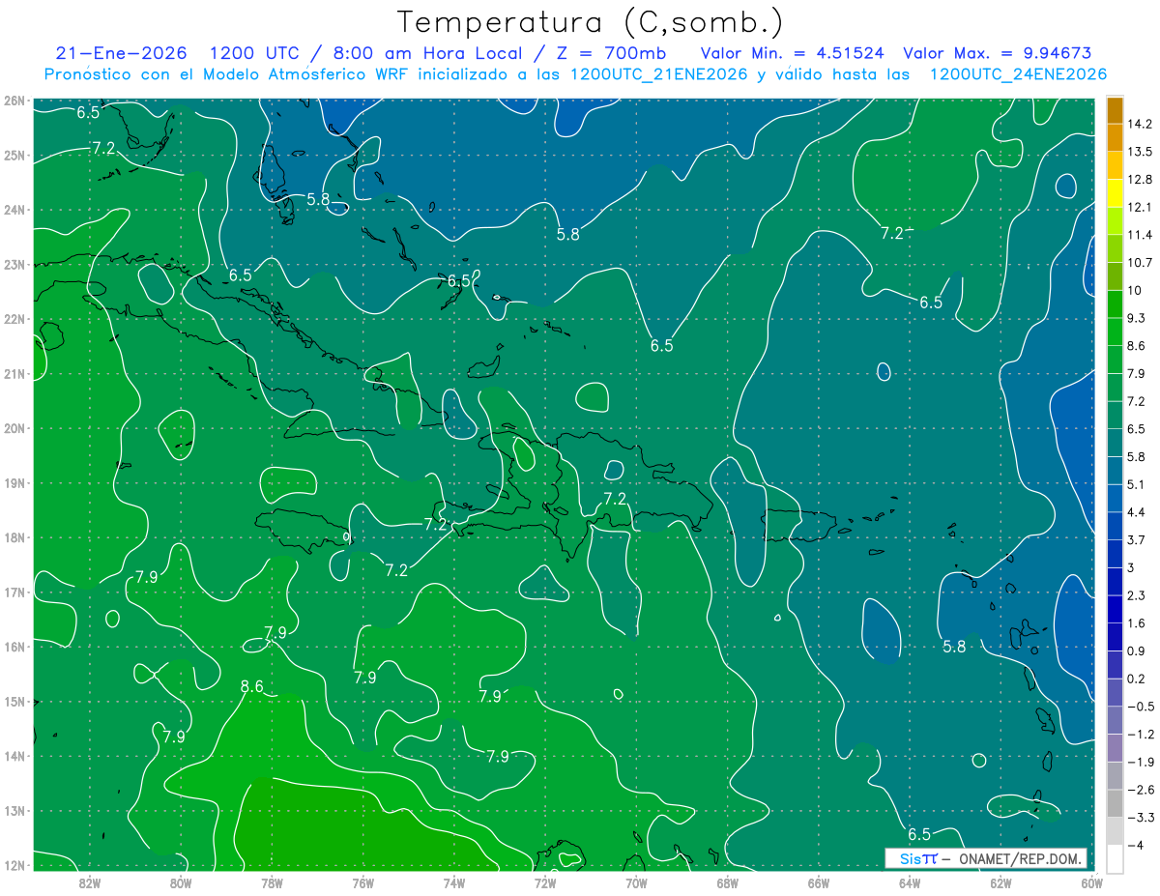This screenshot has height=896, width=1160.
Task: Click the '21-Ene-2026' date text
Action: click(123, 53)
